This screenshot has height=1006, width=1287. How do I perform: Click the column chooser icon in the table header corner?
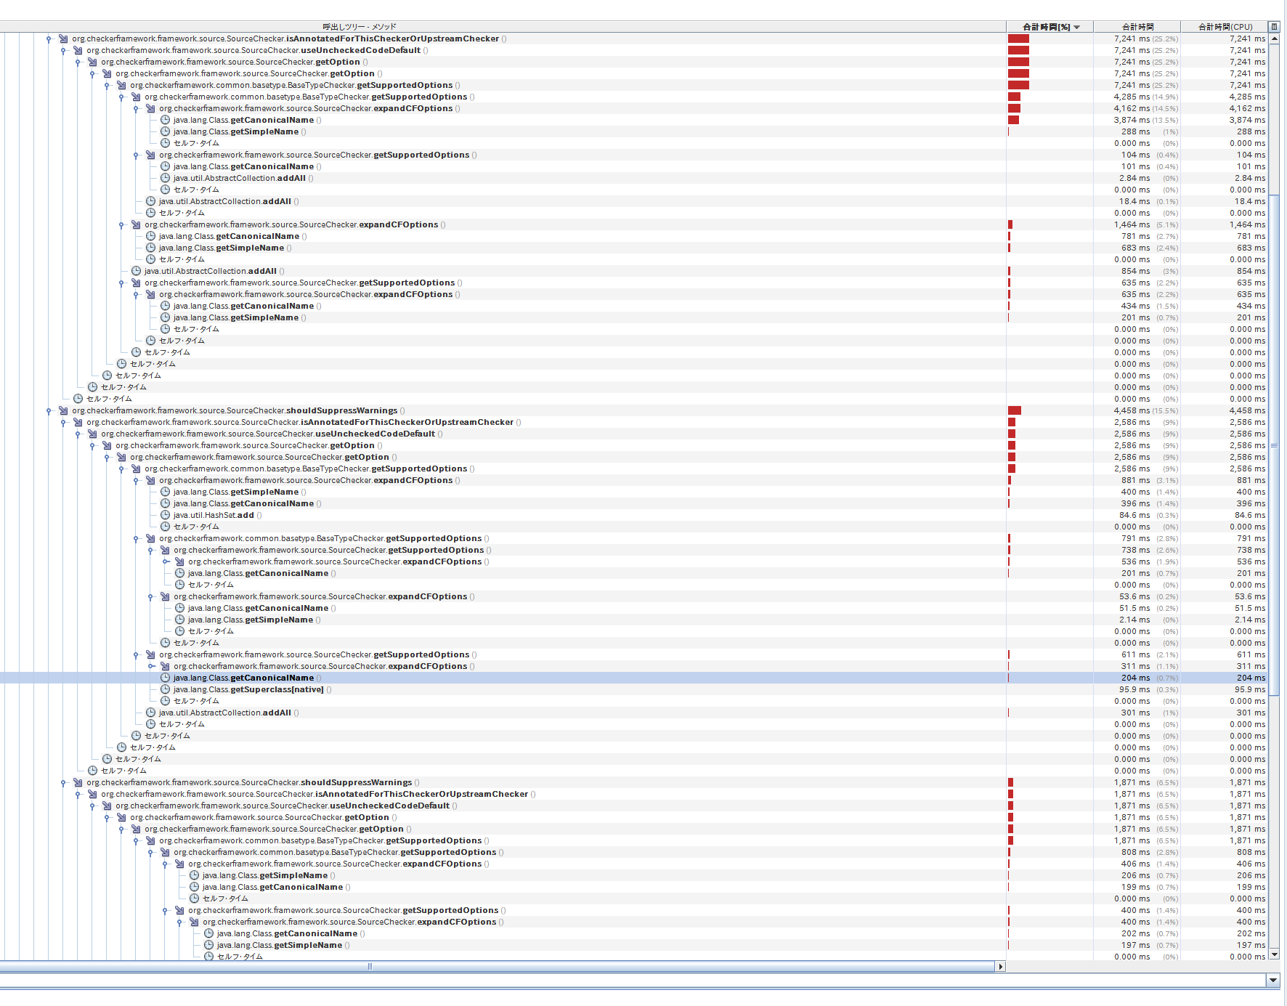(1273, 27)
